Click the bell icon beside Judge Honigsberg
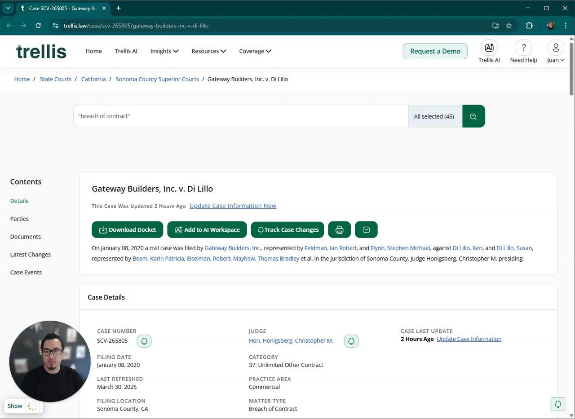Screen dimensions: 575x419 pos(351,341)
